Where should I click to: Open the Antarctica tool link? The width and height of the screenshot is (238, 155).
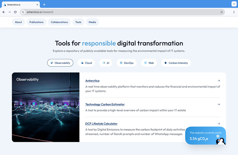(x=92, y=81)
